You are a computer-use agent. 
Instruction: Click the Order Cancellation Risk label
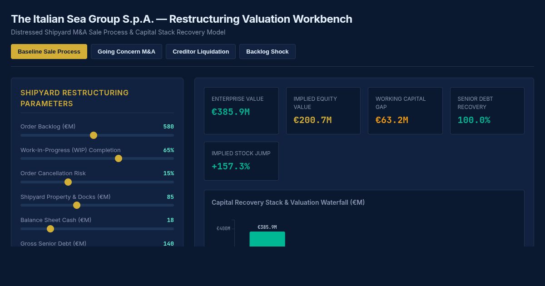click(53, 173)
